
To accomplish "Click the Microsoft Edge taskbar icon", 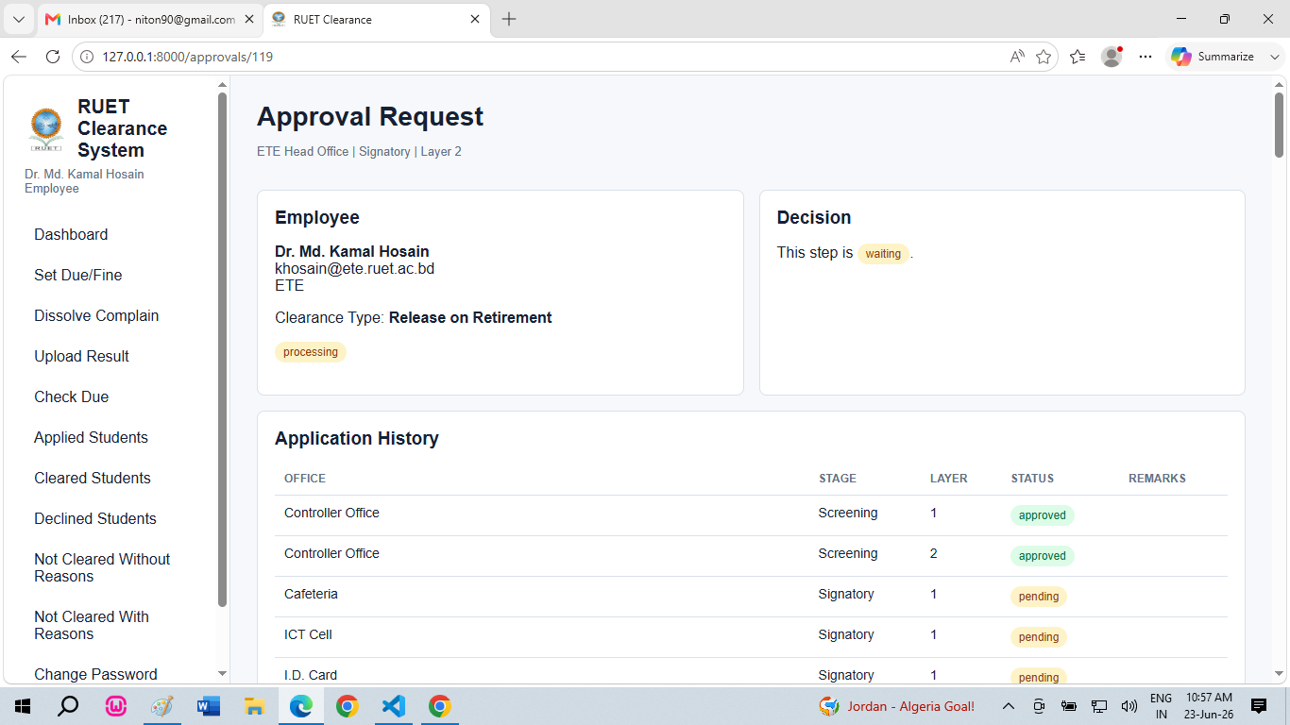I will 300,706.
